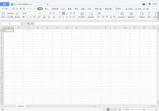Viewport: 159px width, 111px height.
Task: Expand the font color dropdown arrow
Action: point(51,17)
